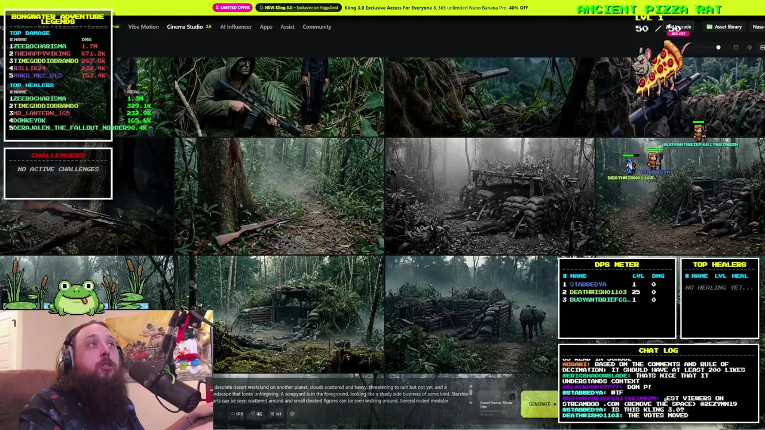Open the 4K resolution selector
Image resolution: width=765 pixels, height=430 pixels.
(x=257, y=414)
